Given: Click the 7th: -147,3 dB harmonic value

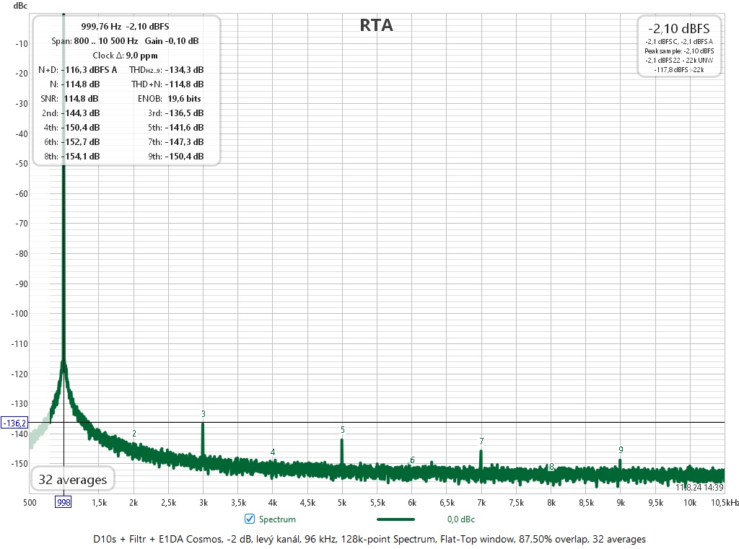Looking at the screenshot, I should tap(176, 142).
